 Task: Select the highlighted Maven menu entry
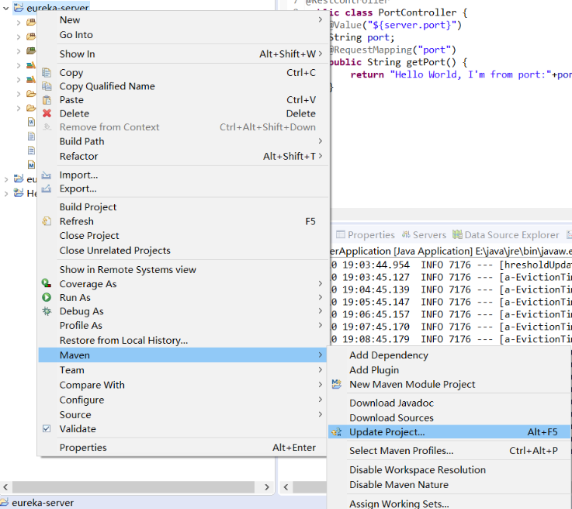182,355
